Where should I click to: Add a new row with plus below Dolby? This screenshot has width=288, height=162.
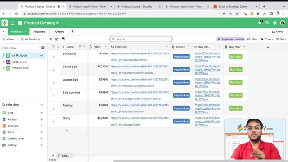[67, 131]
